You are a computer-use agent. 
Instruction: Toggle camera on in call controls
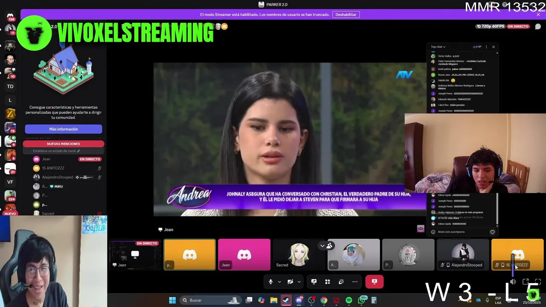(290, 281)
